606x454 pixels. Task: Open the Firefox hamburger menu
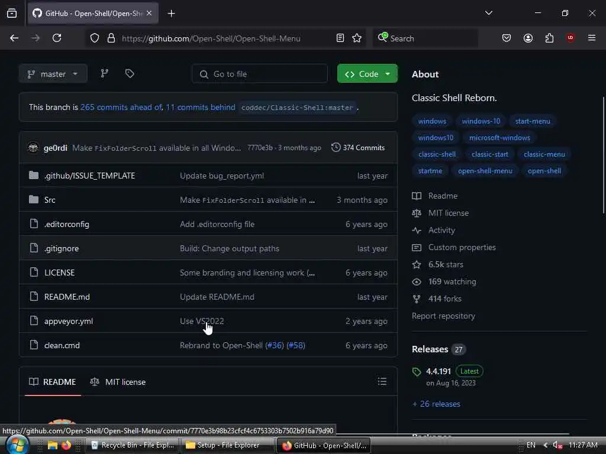point(592,38)
